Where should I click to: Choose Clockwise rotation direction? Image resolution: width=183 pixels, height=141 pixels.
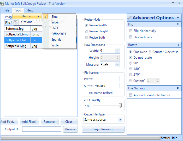(x=131, y=52)
